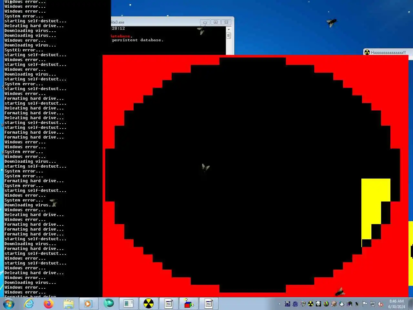The height and width of the screenshot is (310, 413).
Task: Select the radiation symbol taskbar button
Action: click(148, 304)
